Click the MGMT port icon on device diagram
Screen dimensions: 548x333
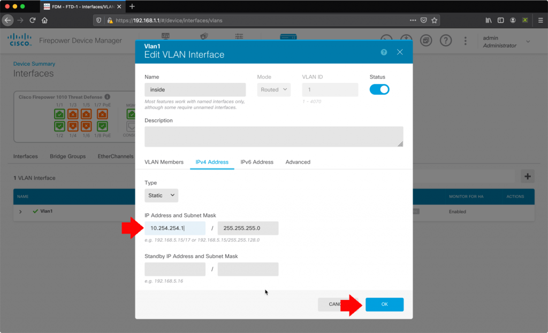(131, 114)
